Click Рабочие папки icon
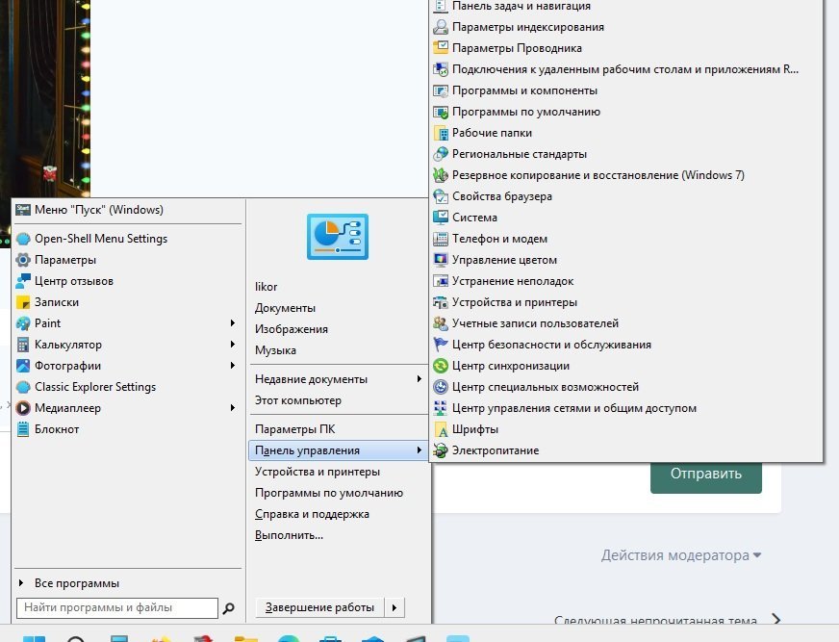This screenshot has height=642, width=839. [441, 133]
